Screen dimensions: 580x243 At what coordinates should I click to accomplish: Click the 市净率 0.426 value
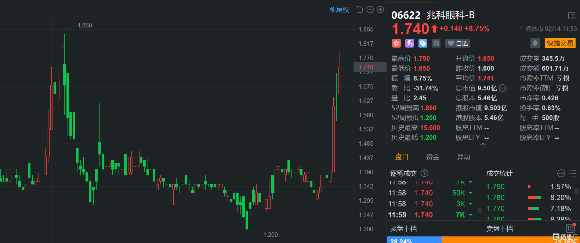pos(550,98)
